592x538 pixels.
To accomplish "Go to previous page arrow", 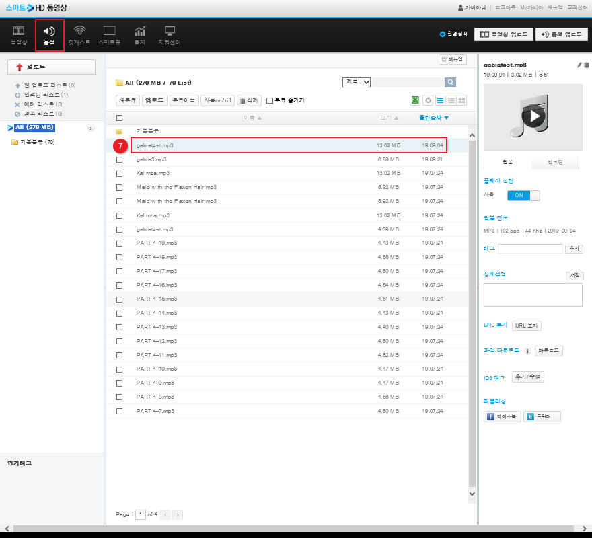I will (165, 514).
